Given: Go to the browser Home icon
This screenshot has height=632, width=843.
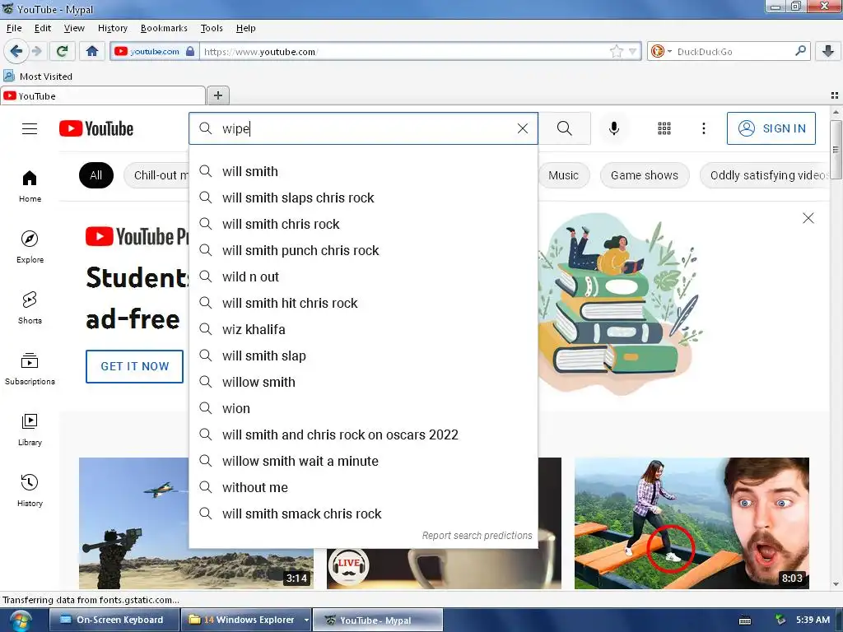Looking at the screenshot, I should click(x=92, y=51).
